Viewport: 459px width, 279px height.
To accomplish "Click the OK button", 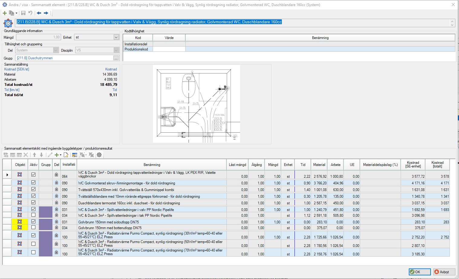I will [x=419, y=272].
